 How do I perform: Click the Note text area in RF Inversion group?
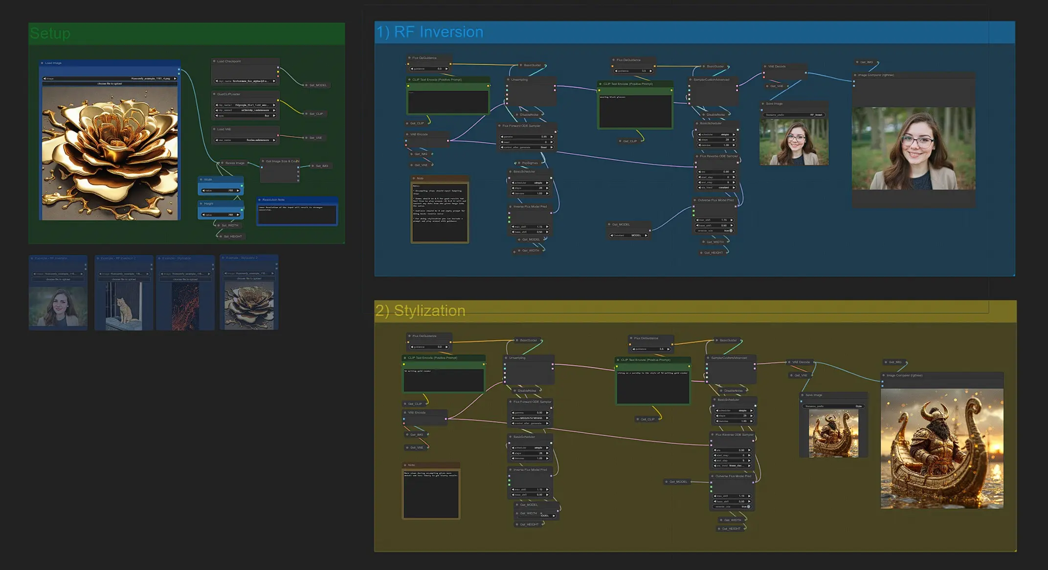440,212
